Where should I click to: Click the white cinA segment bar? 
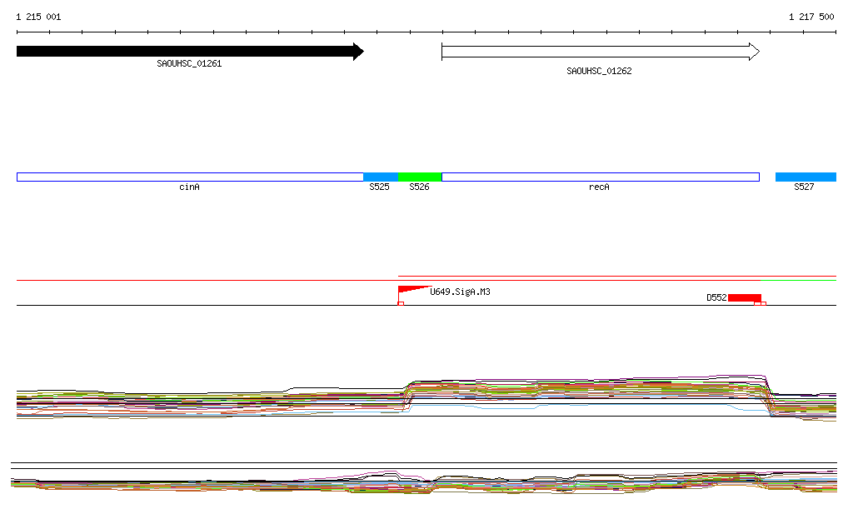point(190,177)
